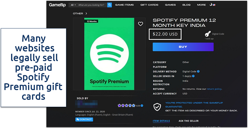This screenshot has width=248, height=128.
Task: Switch to ASK THE SELLER tab
Action: [189, 121]
